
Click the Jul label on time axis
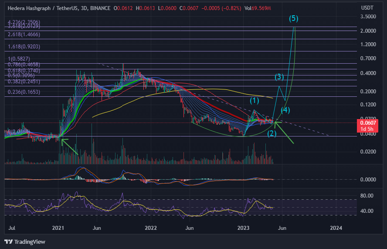coord(12,228)
